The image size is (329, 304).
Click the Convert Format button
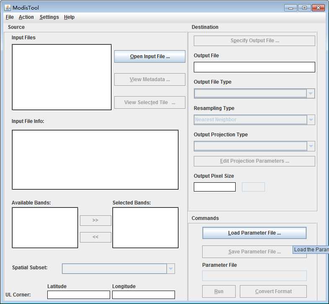[x=273, y=291]
